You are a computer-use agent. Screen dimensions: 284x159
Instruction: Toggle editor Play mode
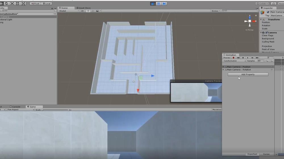coord(153,4)
